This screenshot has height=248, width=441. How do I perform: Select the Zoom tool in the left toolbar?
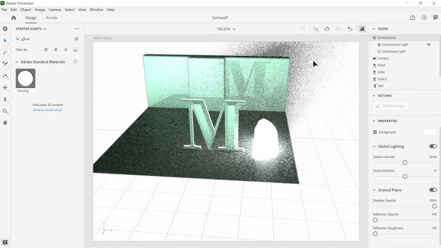(5, 111)
